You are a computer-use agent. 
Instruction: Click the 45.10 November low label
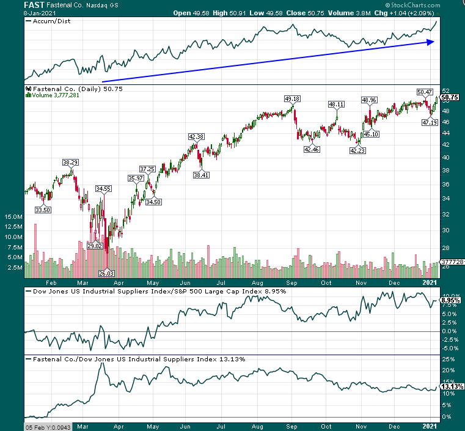(371, 134)
